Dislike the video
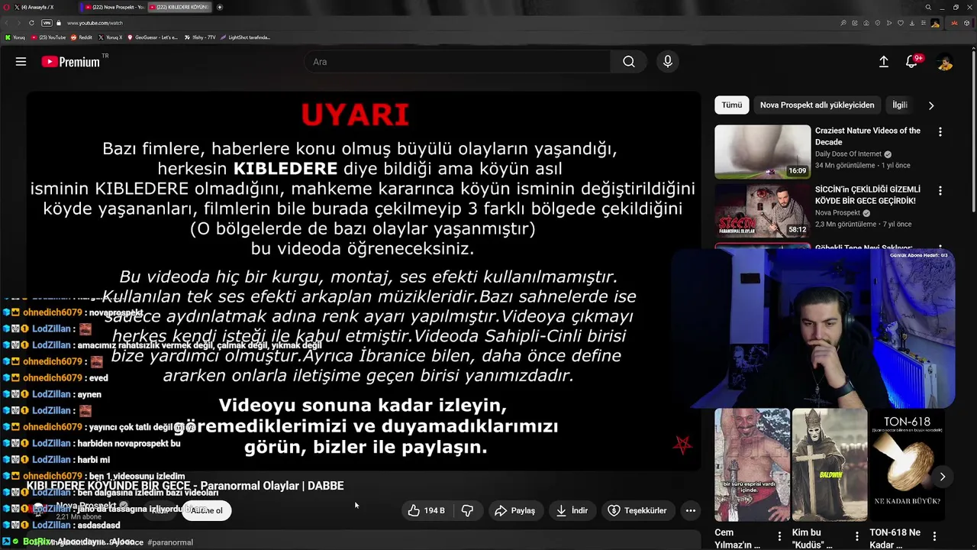The height and width of the screenshot is (550, 977). (x=468, y=510)
